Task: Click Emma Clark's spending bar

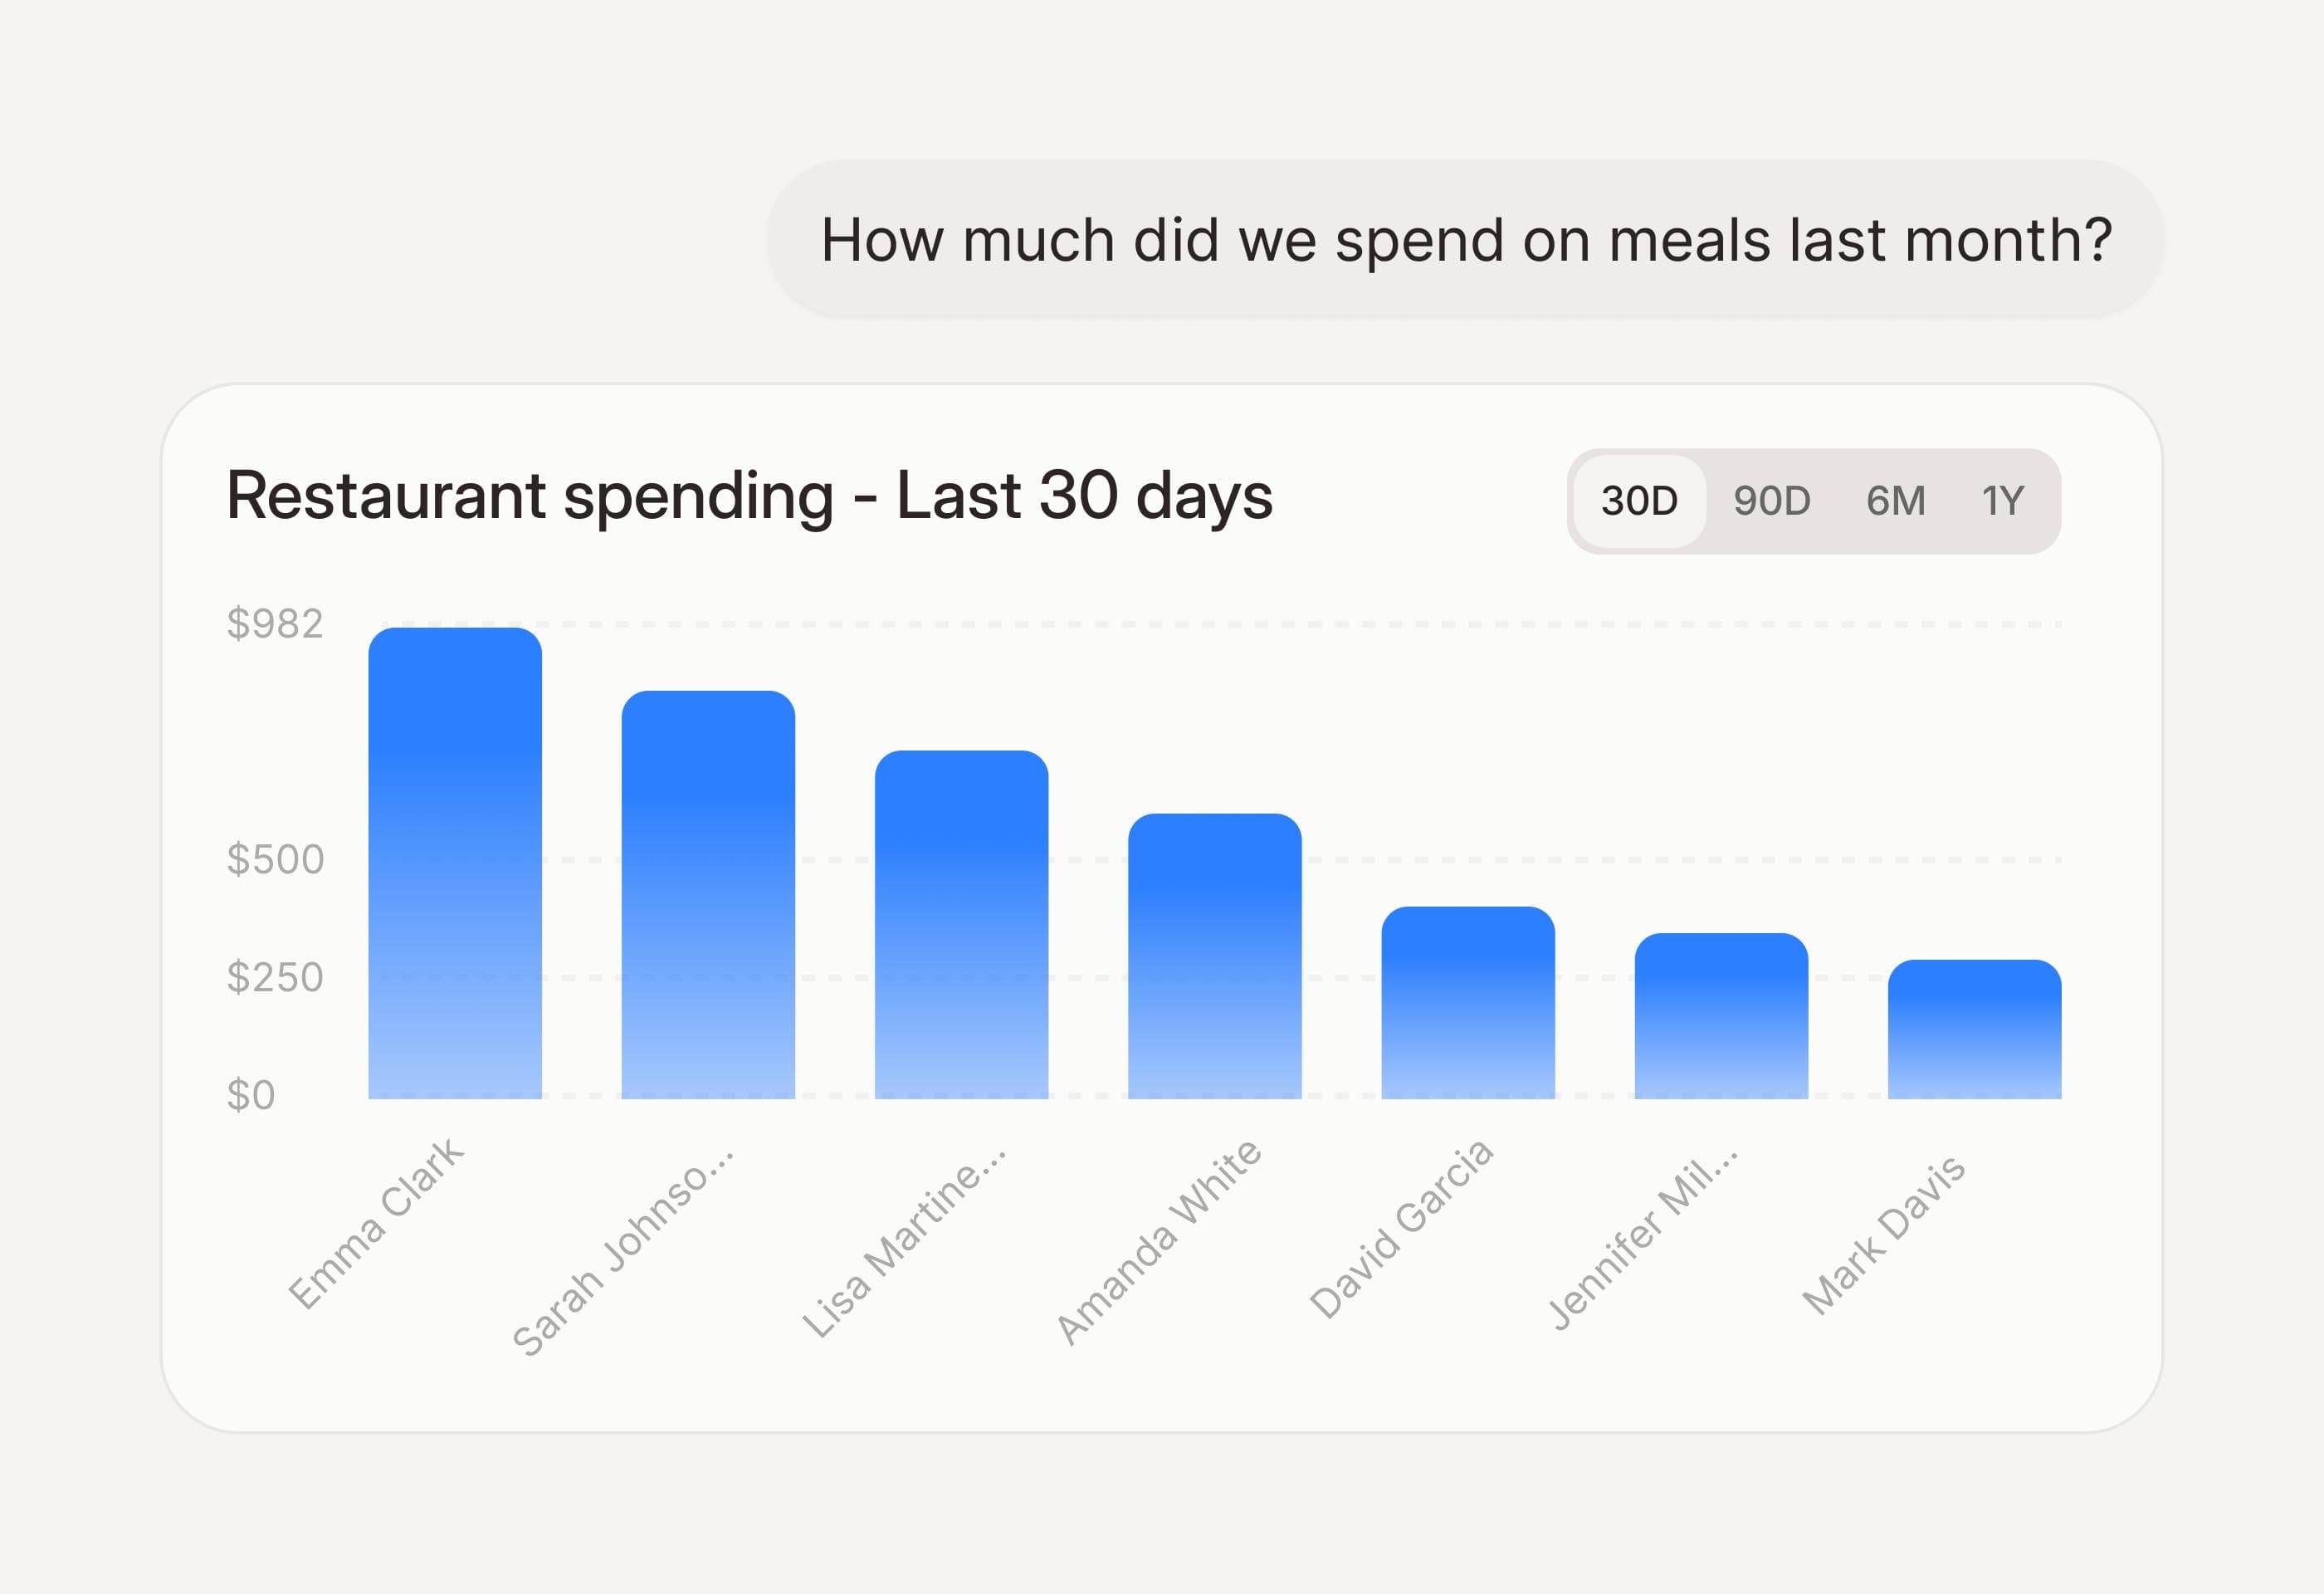Action: pyautogui.click(x=455, y=864)
